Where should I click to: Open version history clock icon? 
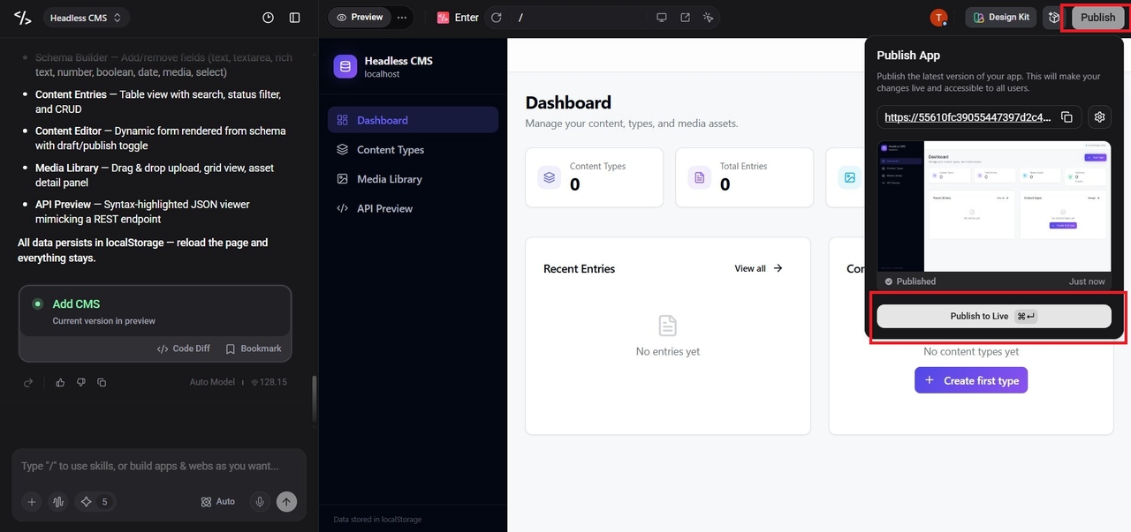pyautogui.click(x=269, y=18)
